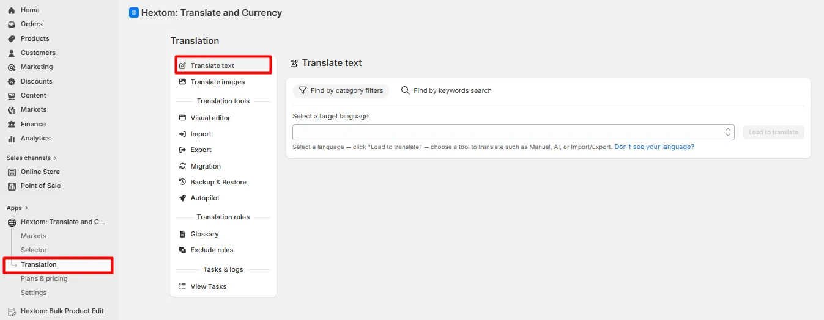This screenshot has width=824, height=320.
Task: Open the target language dropdown
Action: 513,132
